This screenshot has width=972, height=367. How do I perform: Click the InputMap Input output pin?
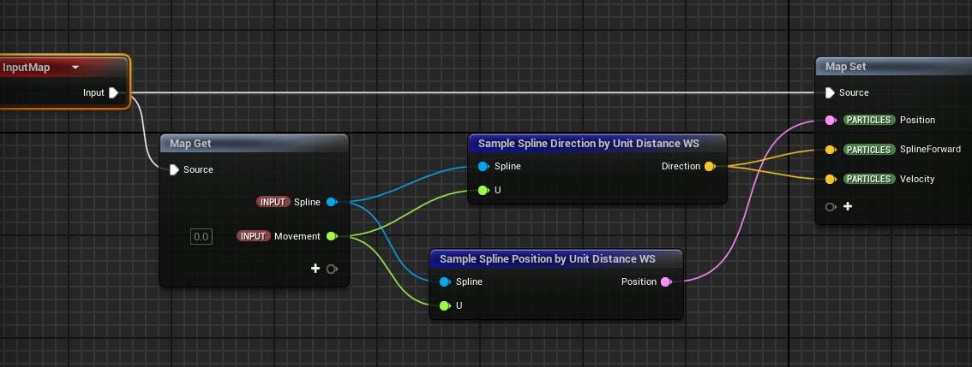[113, 93]
